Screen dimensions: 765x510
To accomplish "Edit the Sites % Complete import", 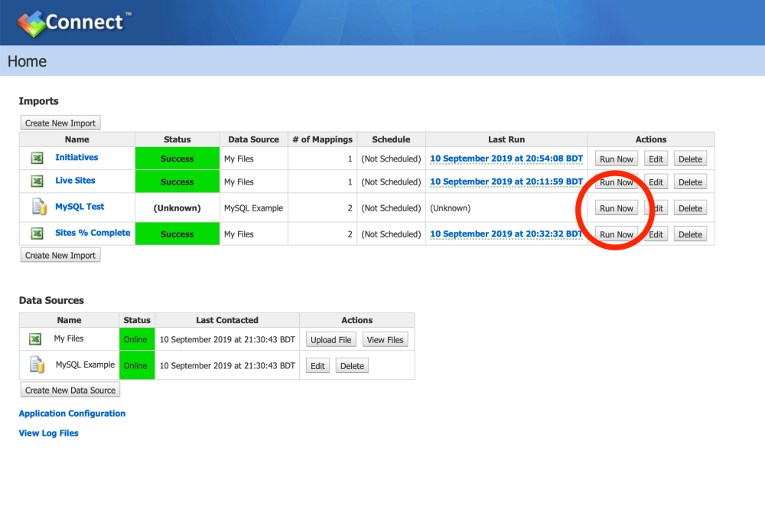I will click(x=656, y=234).
